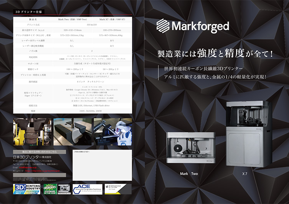The image size is (289, 204).
Task: Click the '575×467×928mm,46kg' cell
Action: tap(111, 35)
